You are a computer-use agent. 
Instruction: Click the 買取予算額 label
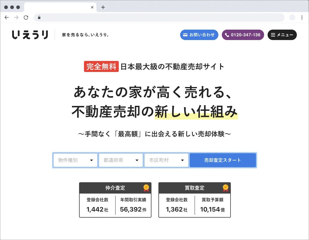[213, 200]
